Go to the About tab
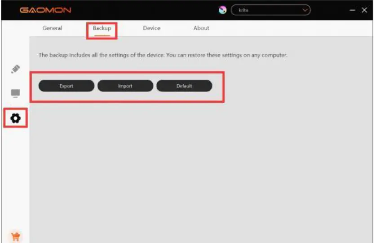 click(x=201, y=28)
